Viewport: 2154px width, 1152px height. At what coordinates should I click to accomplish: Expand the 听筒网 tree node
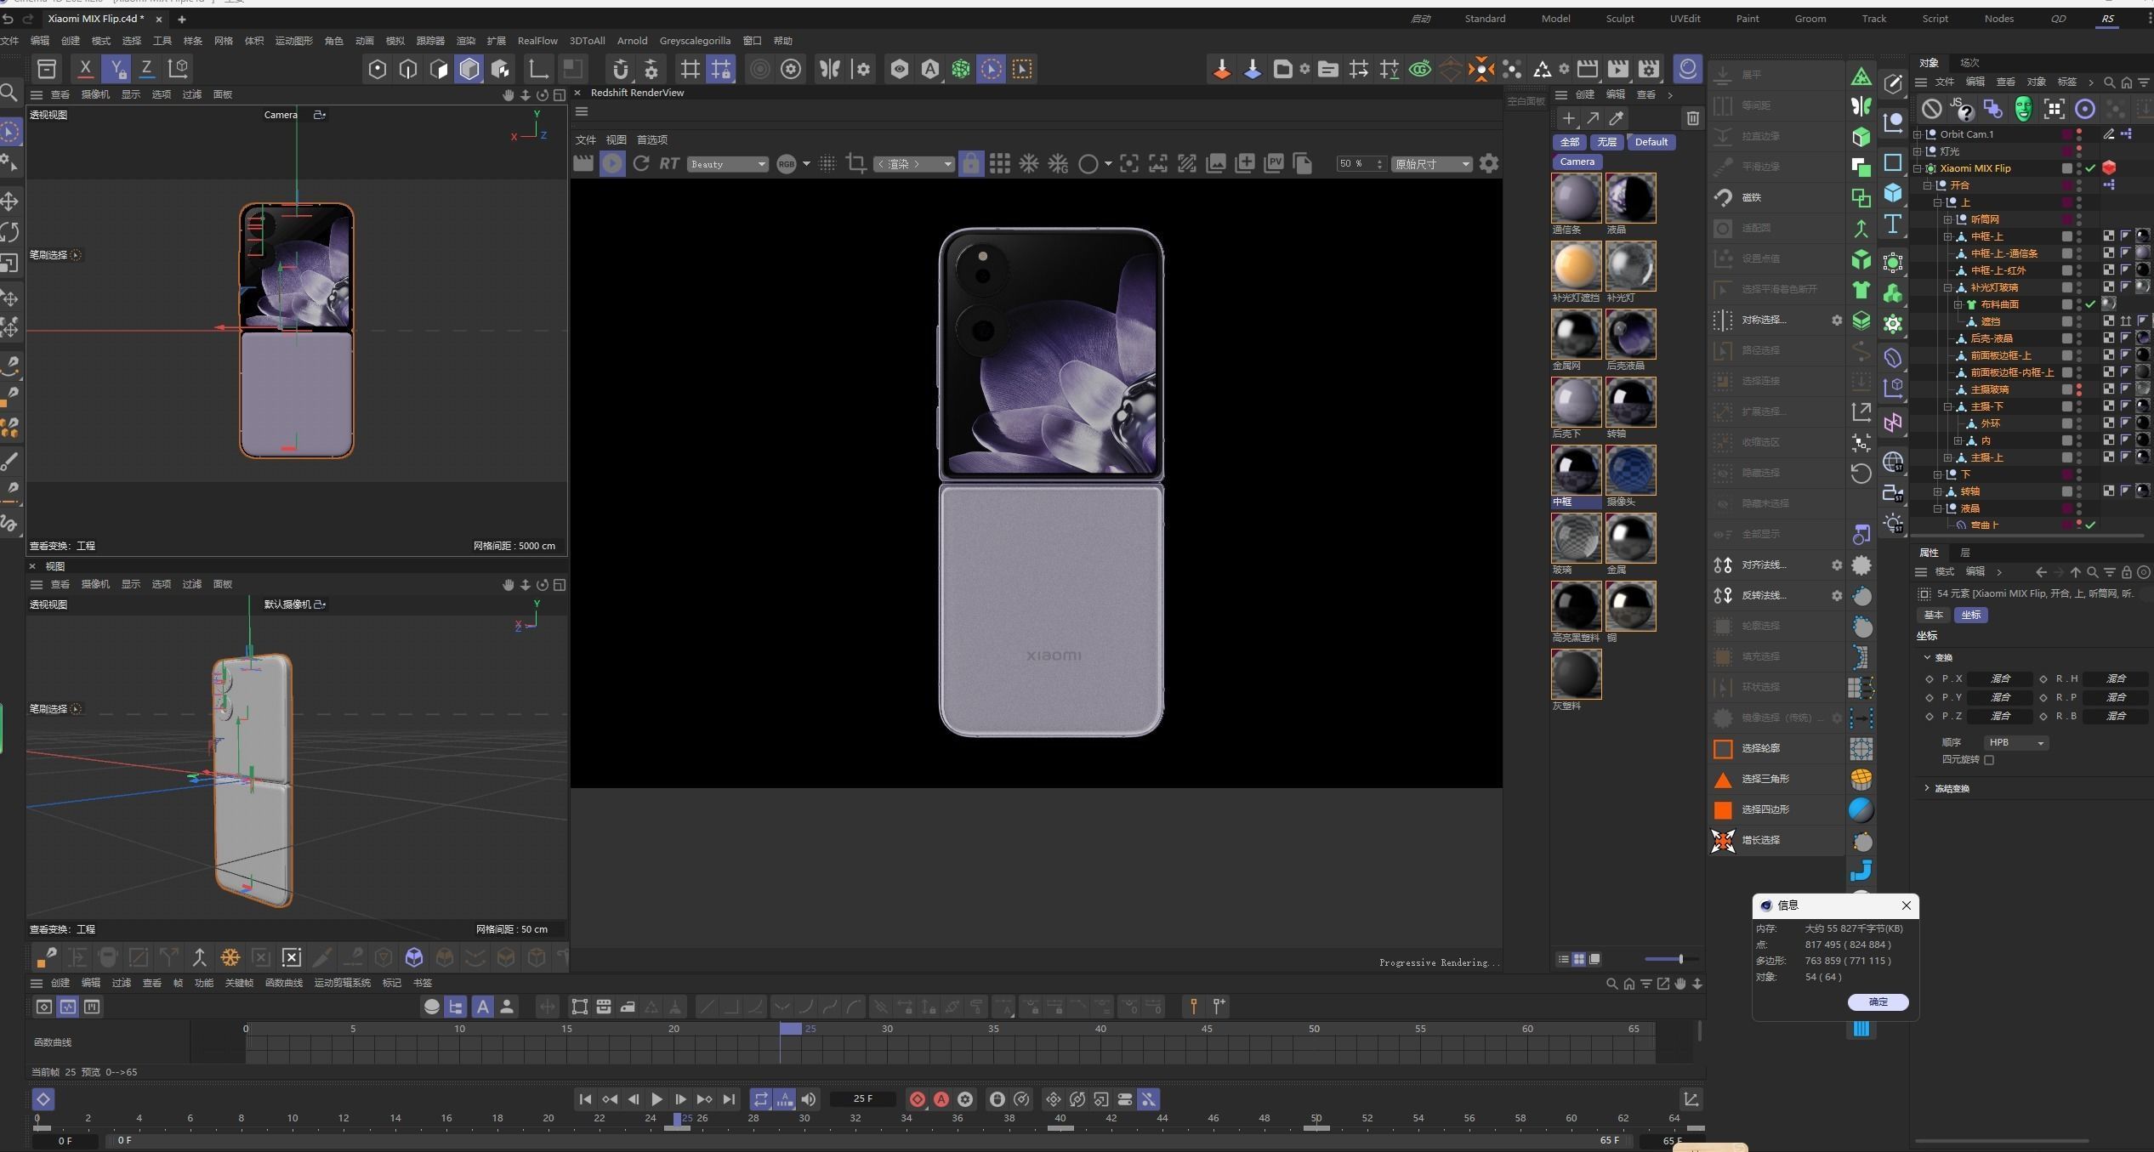[1948, 219]
